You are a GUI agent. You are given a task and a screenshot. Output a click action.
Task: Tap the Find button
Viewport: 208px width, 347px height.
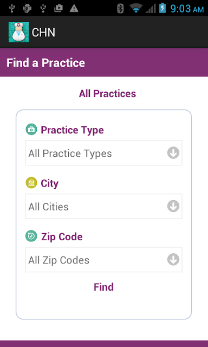pyautogui.click(x=103, y=287)
